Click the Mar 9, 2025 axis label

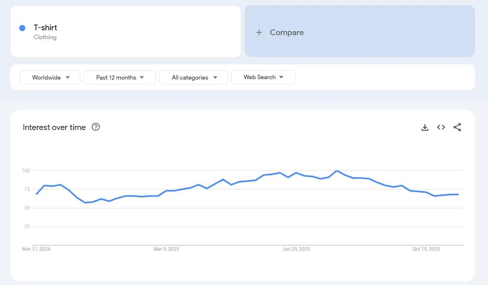pos(166,249)
